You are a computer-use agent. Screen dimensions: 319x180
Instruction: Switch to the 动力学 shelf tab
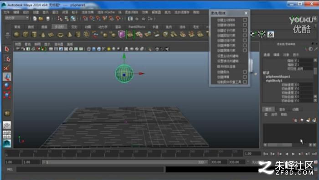click(x=103, y=27)
